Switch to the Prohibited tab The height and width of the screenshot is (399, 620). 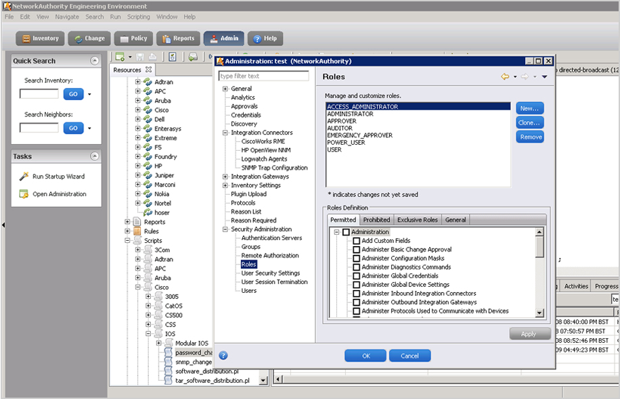pyautogui.click(x=376, y=220)
